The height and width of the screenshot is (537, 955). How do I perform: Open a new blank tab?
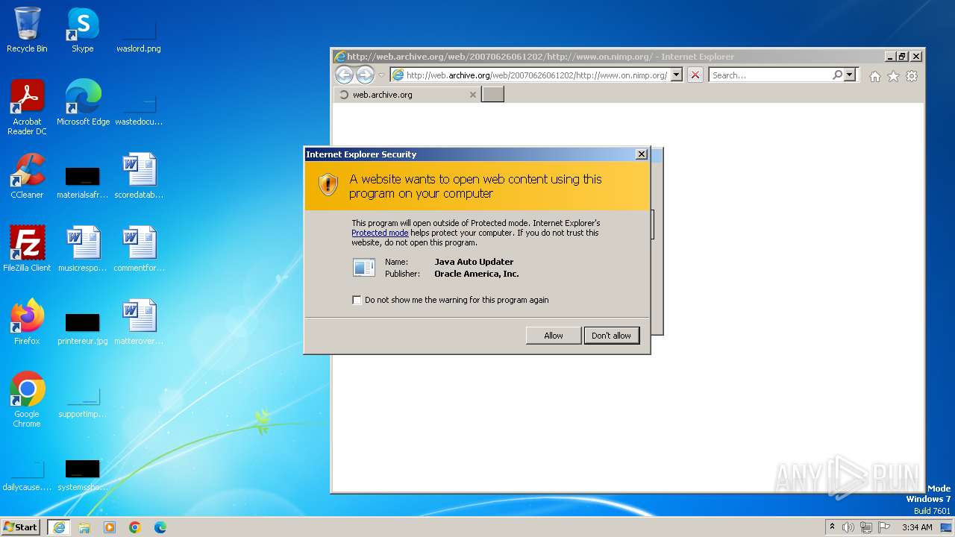[x=492, y=94]
